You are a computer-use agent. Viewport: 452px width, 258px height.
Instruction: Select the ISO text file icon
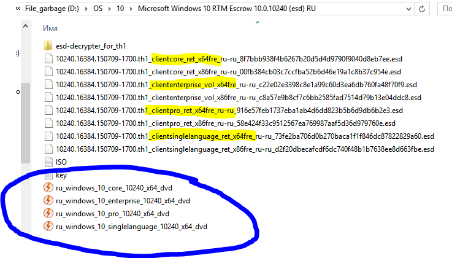(48, 162)
